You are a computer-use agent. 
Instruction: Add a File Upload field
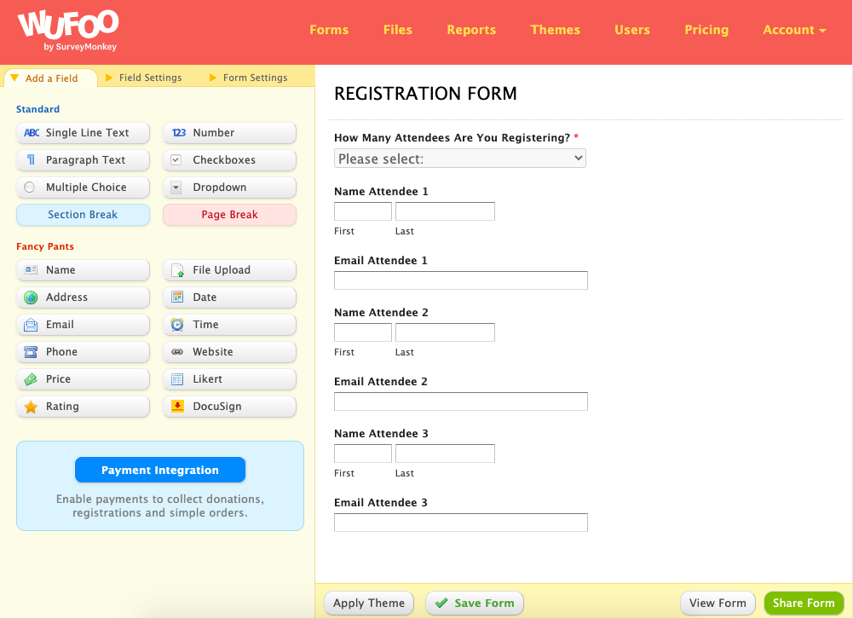(229, 270)
